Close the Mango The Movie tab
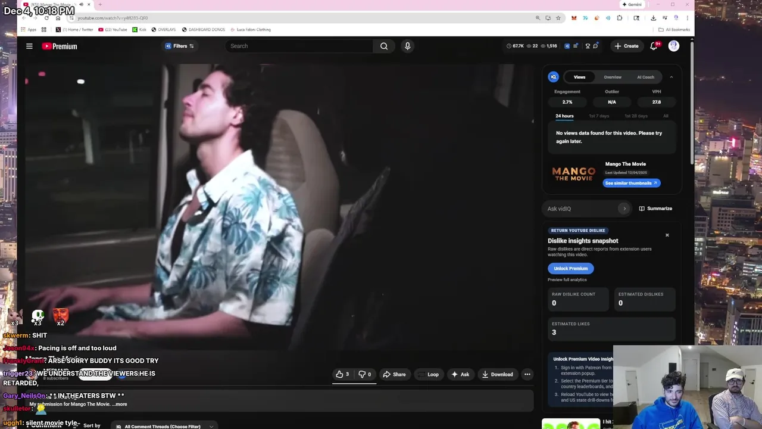The image size is (762, 429). point(89,5)
